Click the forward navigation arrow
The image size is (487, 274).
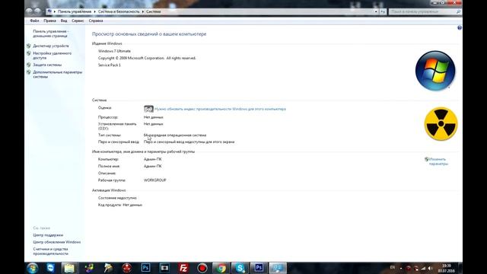[x=37, y=11]
